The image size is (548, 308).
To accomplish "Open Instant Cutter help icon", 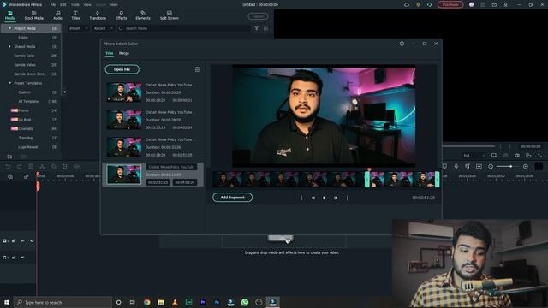I will pos(402,44).
